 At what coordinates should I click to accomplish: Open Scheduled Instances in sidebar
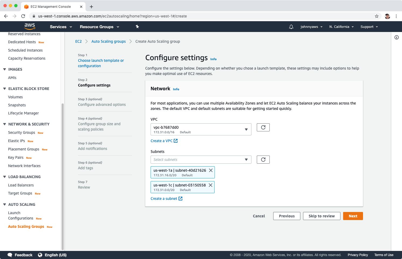(25, 50)
